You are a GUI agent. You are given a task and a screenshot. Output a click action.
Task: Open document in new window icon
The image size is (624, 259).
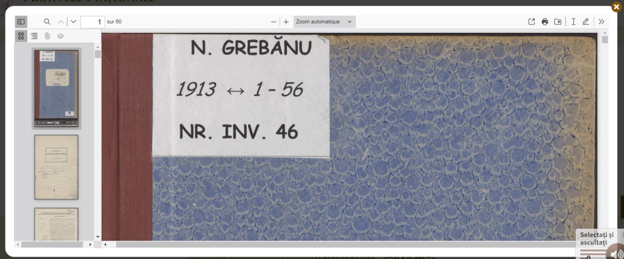531,22
